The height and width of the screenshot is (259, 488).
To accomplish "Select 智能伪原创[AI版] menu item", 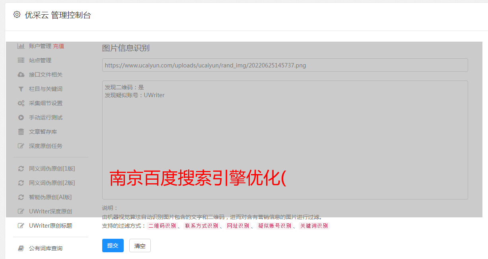I will [x=51, y=197].
